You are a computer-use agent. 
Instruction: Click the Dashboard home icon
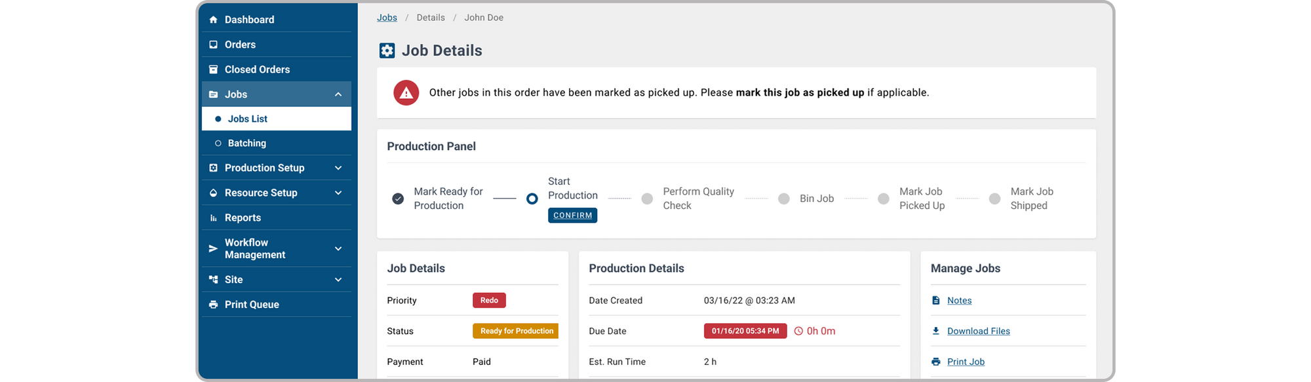point(213,20)
